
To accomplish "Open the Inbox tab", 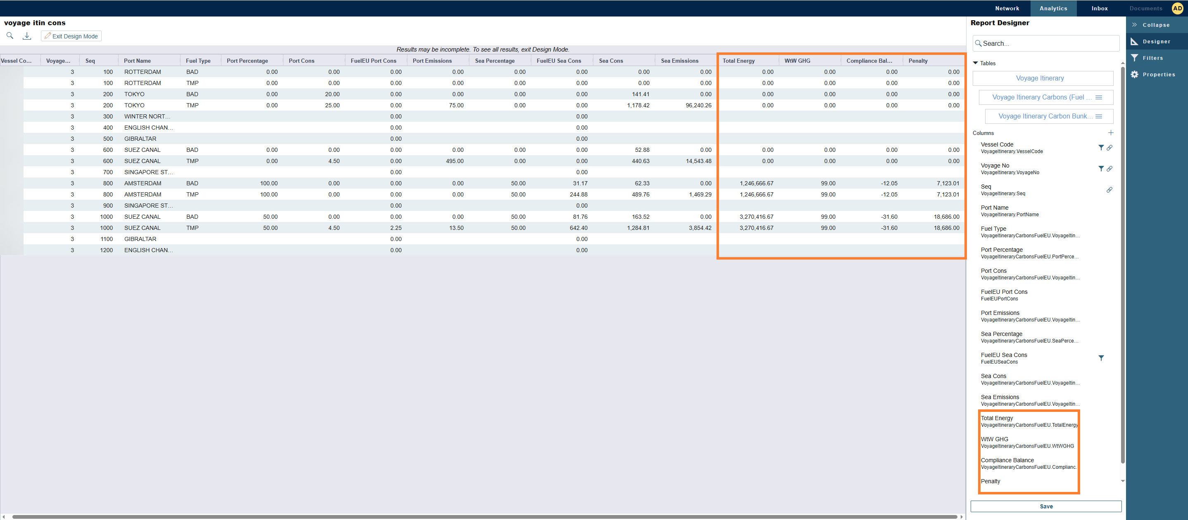I will (1100, 8).
